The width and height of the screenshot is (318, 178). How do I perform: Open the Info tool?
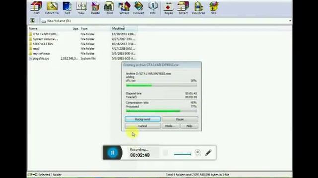pyautogui.click(x=153, y=8)
